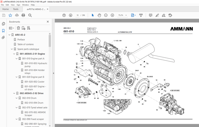
Task: Collapse 002 ARX45-2 02 Drive bookmark
Action: click(14, 93)
